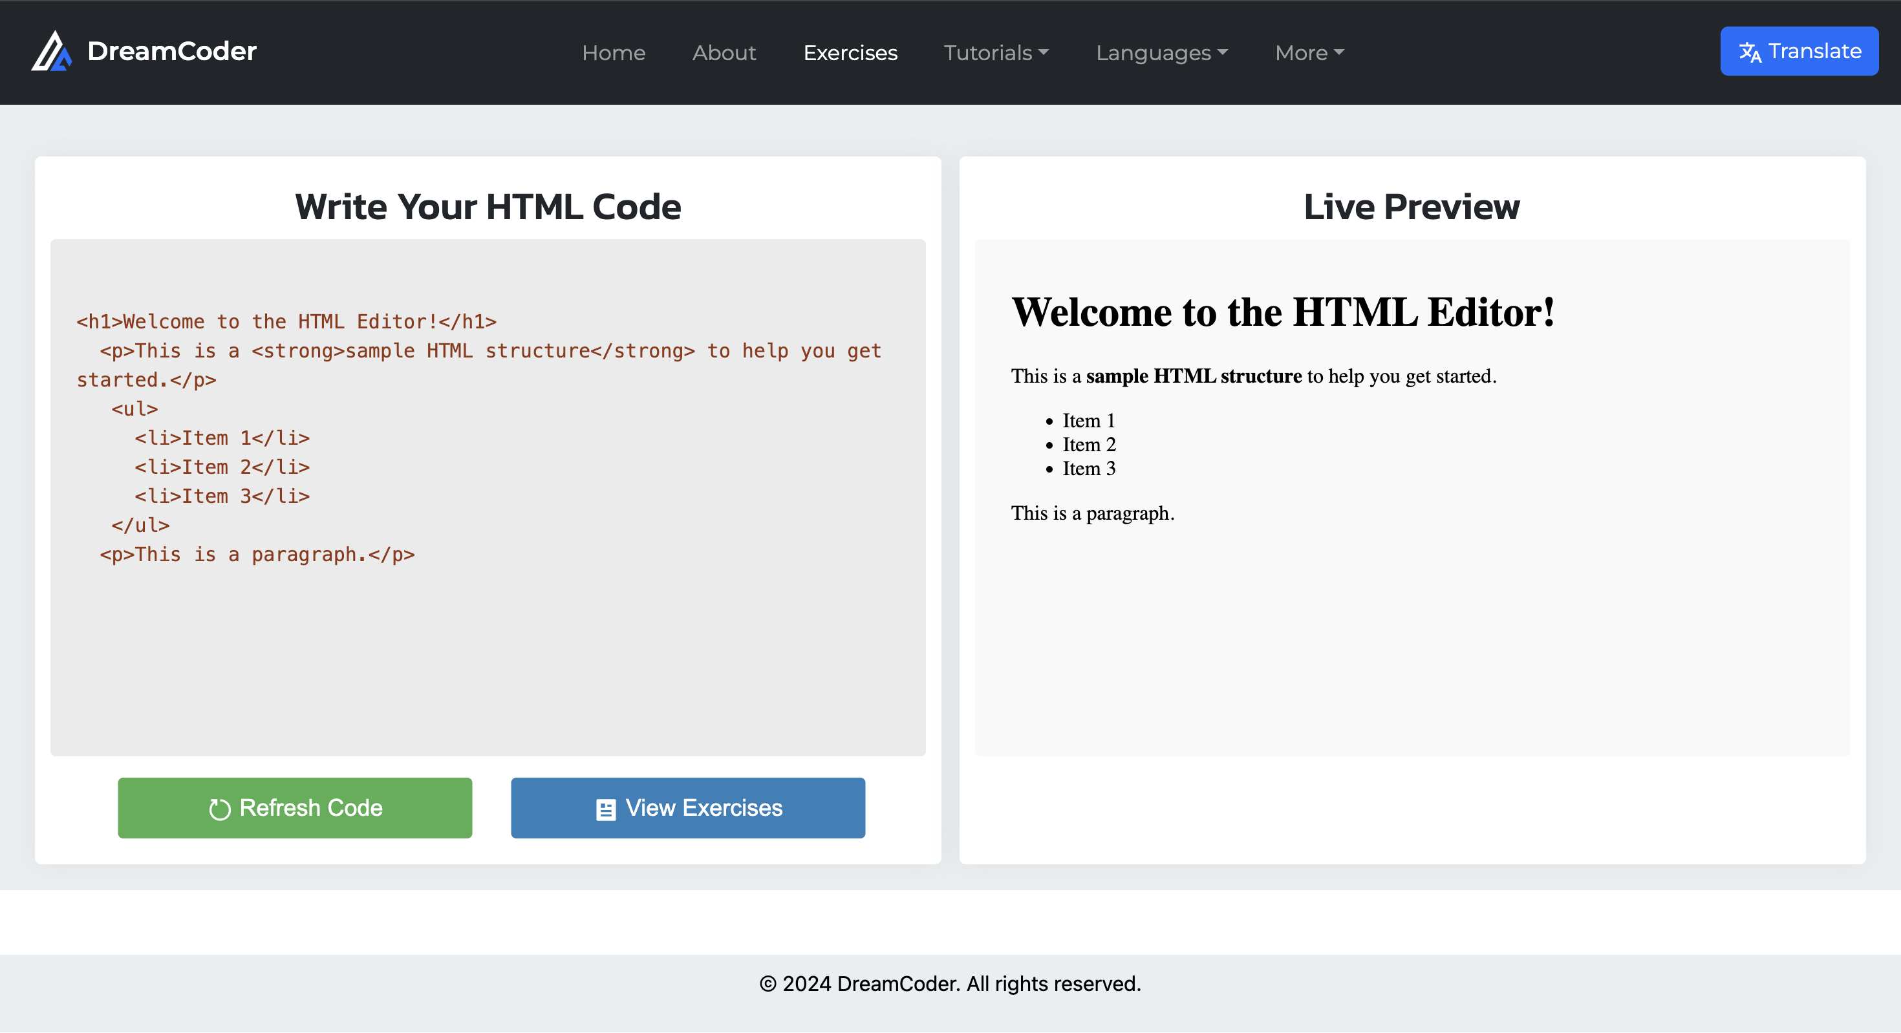1901x1033 pixels.
Task: Click 'This is a paragraph.' in preview
Action: pyautogui.click(x=1092, y=513)
